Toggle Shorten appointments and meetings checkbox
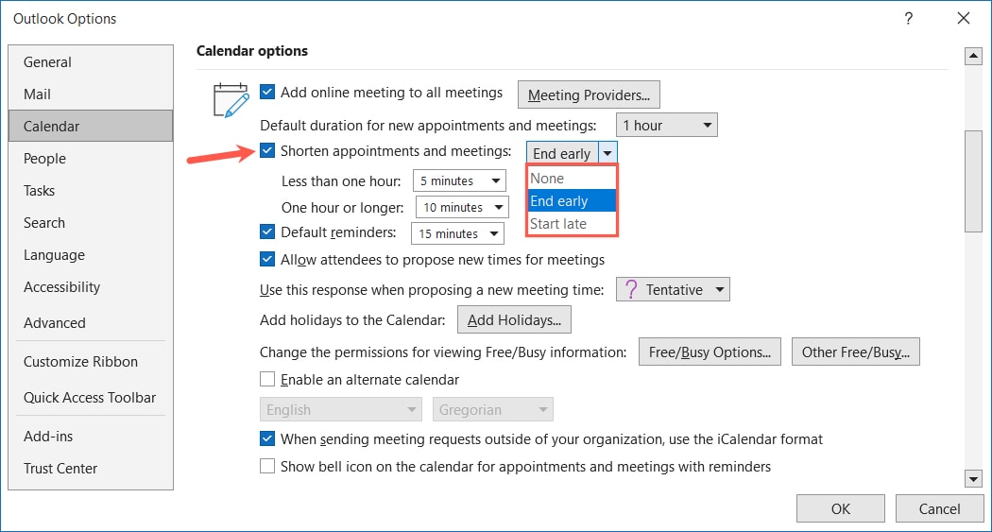 (267, 150)
